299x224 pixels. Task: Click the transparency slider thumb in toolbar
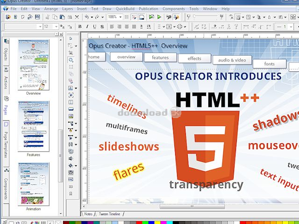click(194, 17)
